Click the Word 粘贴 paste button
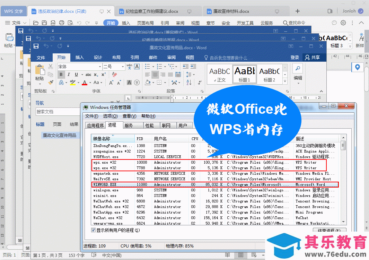369x260 pixels. 39,74
